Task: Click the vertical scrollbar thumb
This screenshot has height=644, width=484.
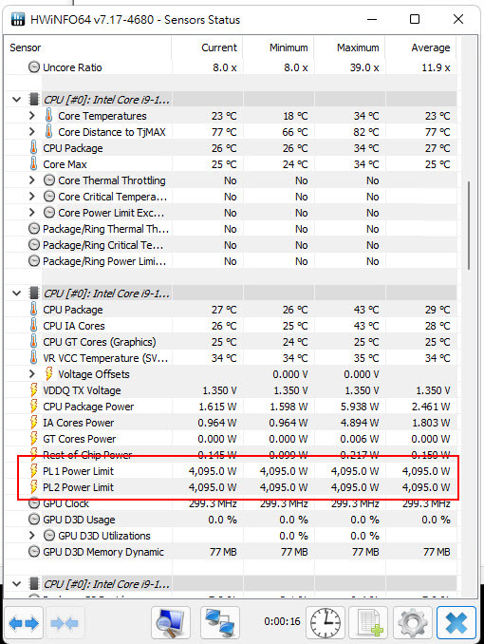Action: 469,225
